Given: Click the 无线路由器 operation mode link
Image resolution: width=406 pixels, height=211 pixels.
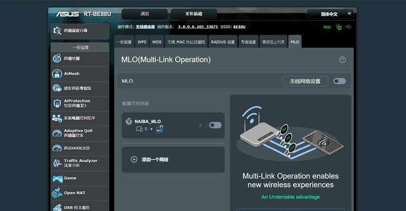Looking at the screenshot, I should (x=145, y=27).
